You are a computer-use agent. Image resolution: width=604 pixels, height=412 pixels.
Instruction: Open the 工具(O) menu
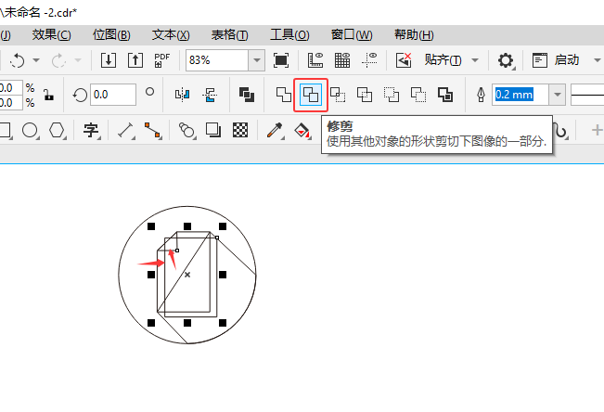click(x=289, y=35)
